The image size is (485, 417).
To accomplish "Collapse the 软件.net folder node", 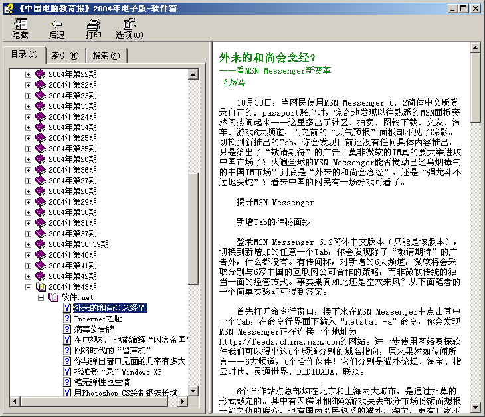I will click(x=41, y=297).
